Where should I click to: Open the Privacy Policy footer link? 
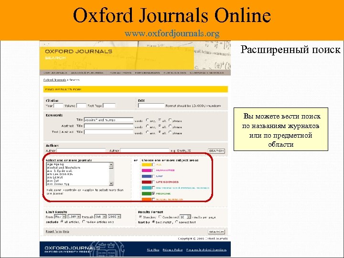pos(172,250)
